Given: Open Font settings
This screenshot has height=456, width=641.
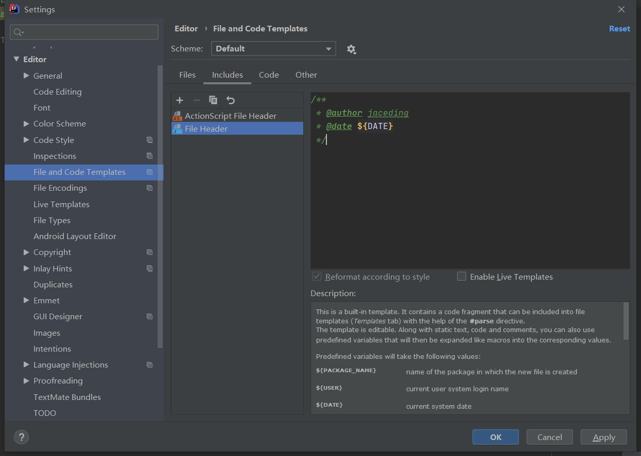Looking at the screenshot, I should click(42, 108).
